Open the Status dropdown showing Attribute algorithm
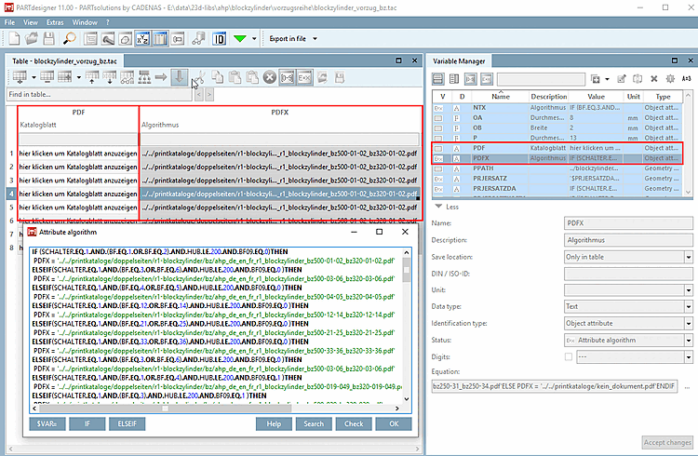 coord(688,341)
